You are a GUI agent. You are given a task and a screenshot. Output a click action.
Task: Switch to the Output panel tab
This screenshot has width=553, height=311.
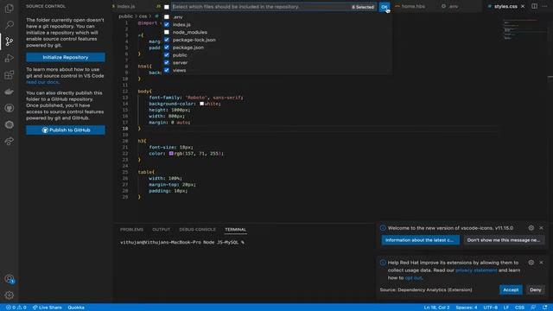pos(162,230)
